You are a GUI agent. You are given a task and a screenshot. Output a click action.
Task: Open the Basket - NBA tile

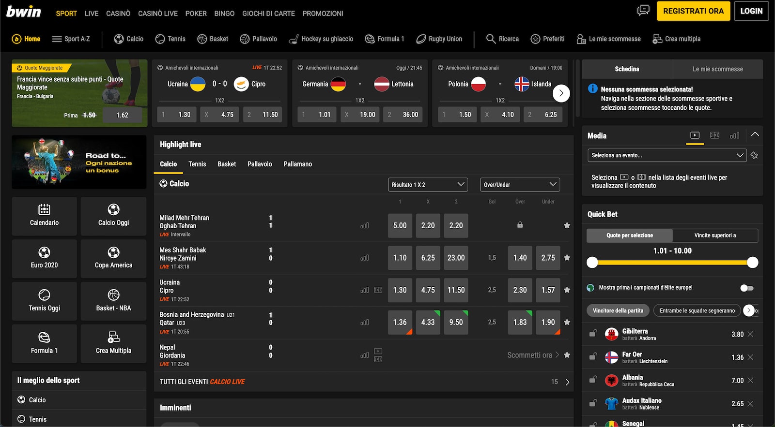113,301
